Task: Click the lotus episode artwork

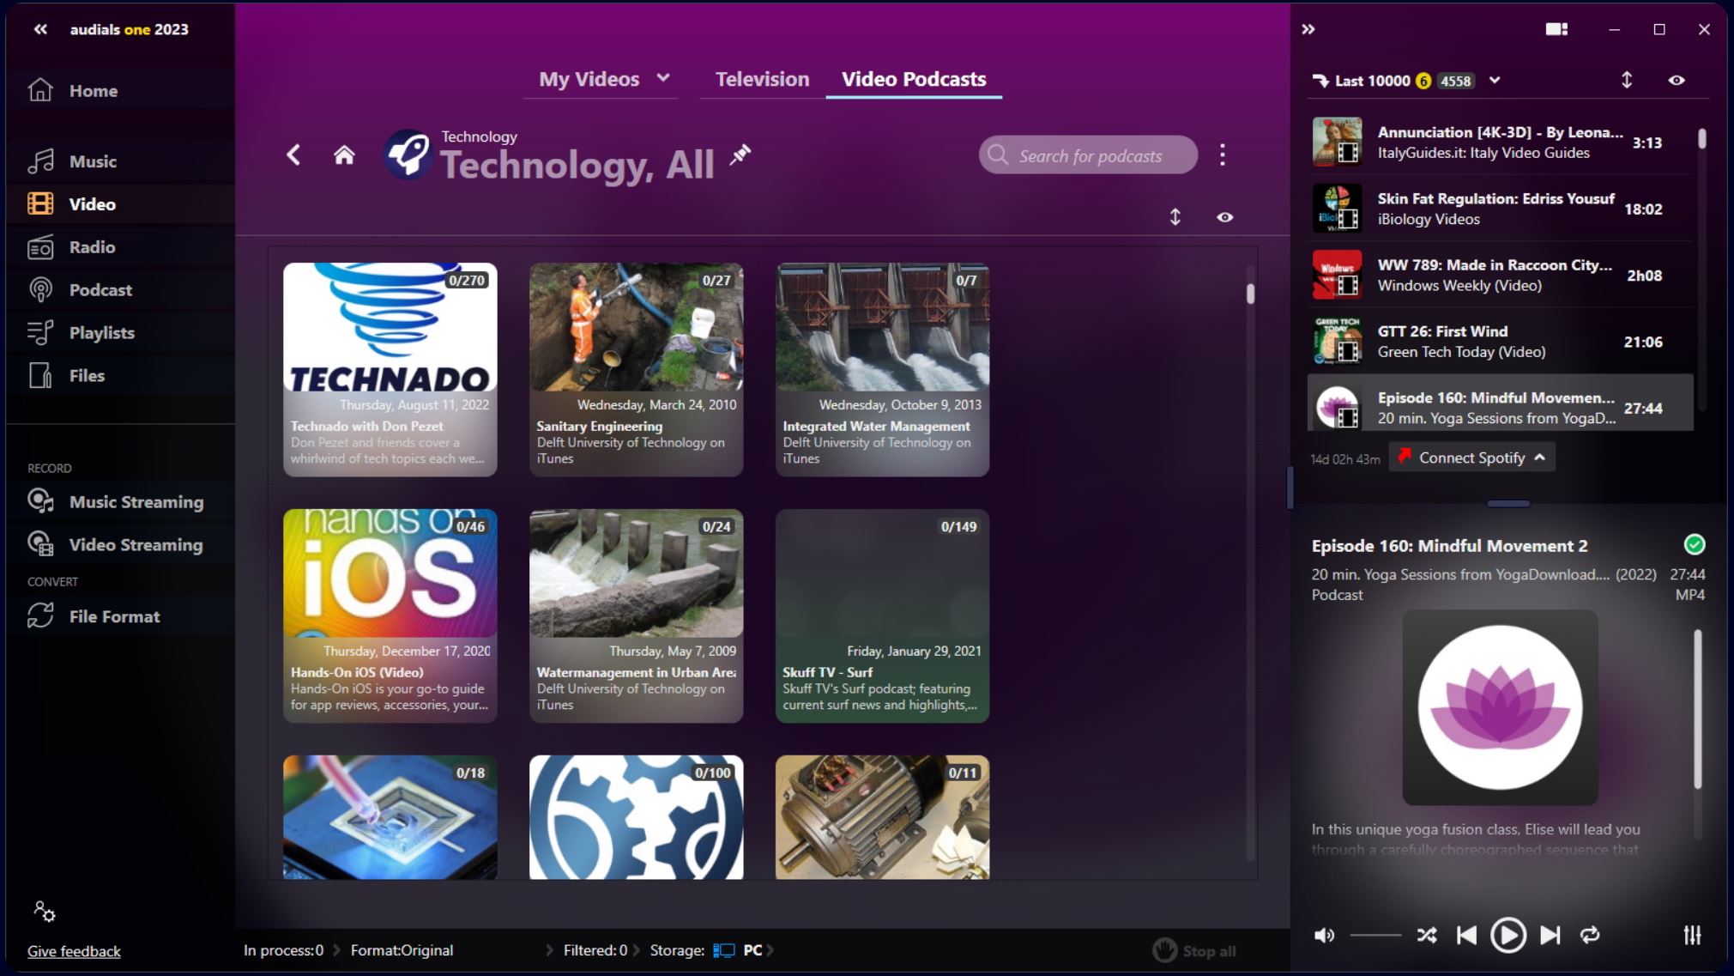Action: click(x=1500, y=707)
